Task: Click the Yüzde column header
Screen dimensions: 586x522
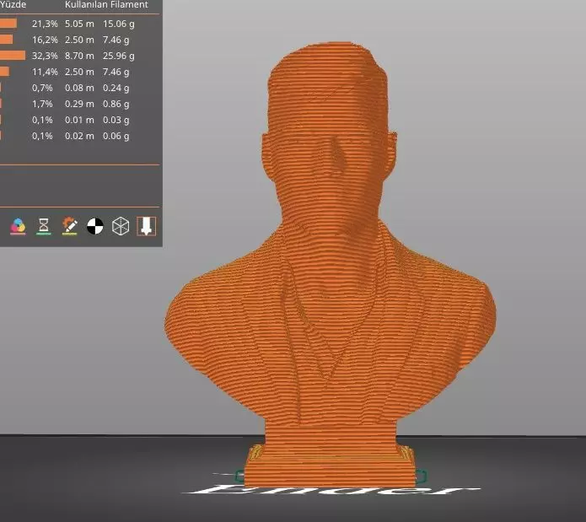Action: (13, 5)
